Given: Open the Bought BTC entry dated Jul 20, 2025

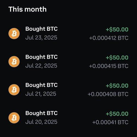Looking at the screenshot, I should 68,118.
